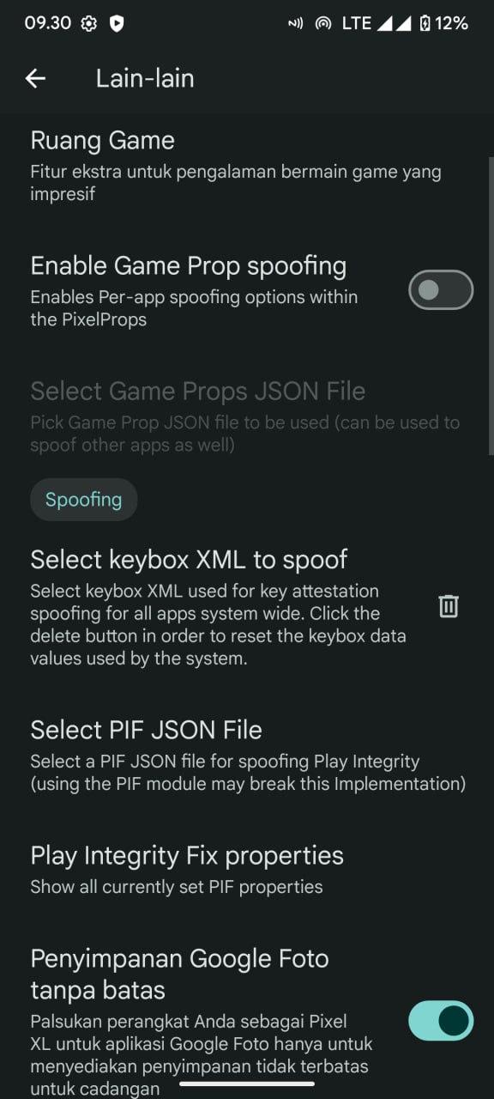This screenshot has width=494, height=1099.
Task: Tap the LTE signal indicator
Action: [356, 24]
